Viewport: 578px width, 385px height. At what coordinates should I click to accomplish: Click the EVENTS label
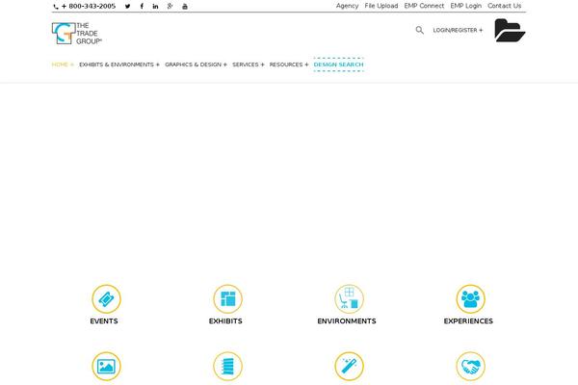tap(104, 321)
